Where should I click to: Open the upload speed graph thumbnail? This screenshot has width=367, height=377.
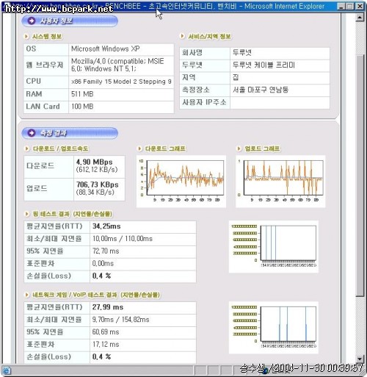pos(280,182)
